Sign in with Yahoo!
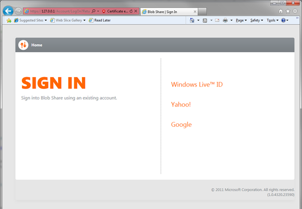This screenshot has height=209, width=302. point(181,104)
